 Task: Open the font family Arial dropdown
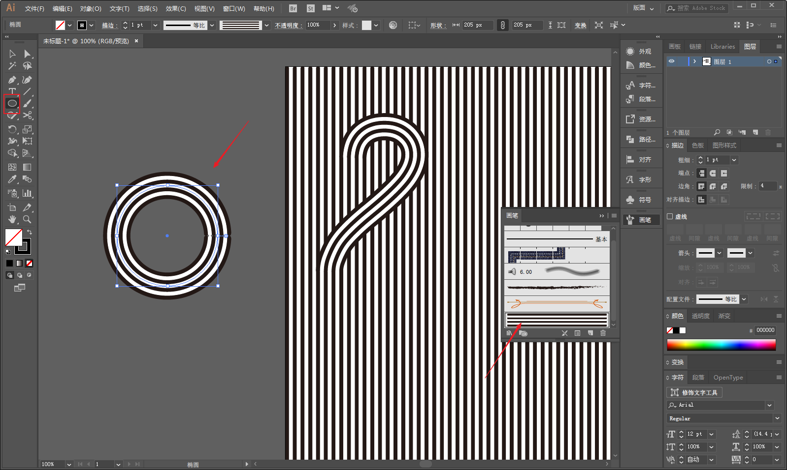pyautogui.click(x=770, y=405)
